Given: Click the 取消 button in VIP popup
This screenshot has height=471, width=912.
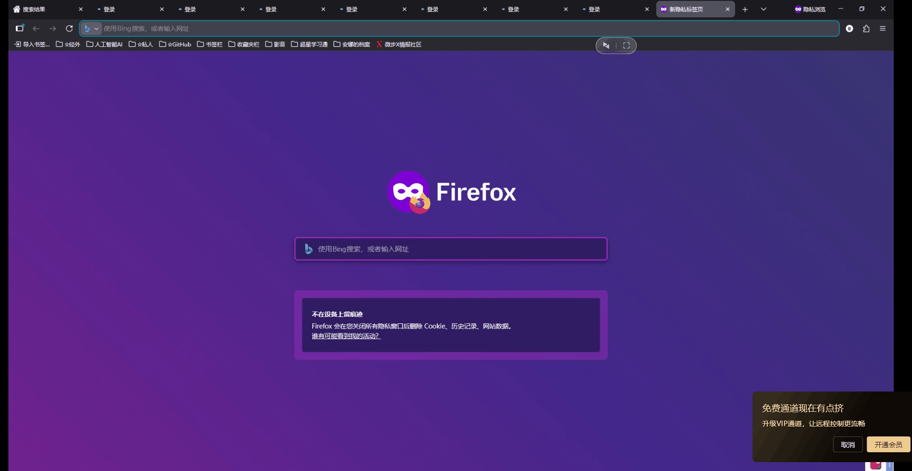Looking at the screenshot, I should tap(848, 444).
